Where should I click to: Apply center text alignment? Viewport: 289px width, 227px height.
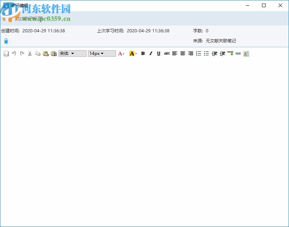pyautogui.click(x=183, y=54)
